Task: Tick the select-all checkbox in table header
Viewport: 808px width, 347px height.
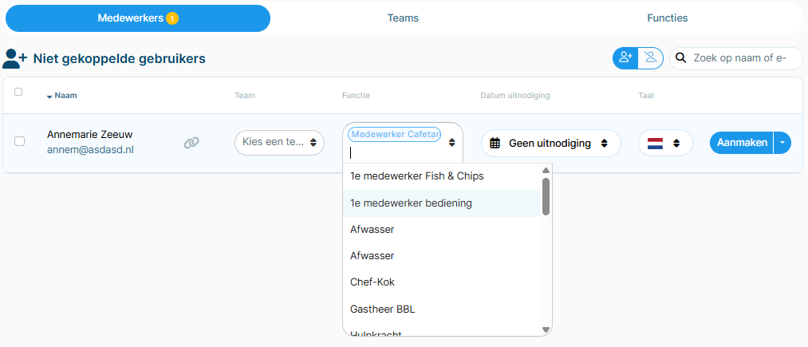Action: tap(18, 92)
